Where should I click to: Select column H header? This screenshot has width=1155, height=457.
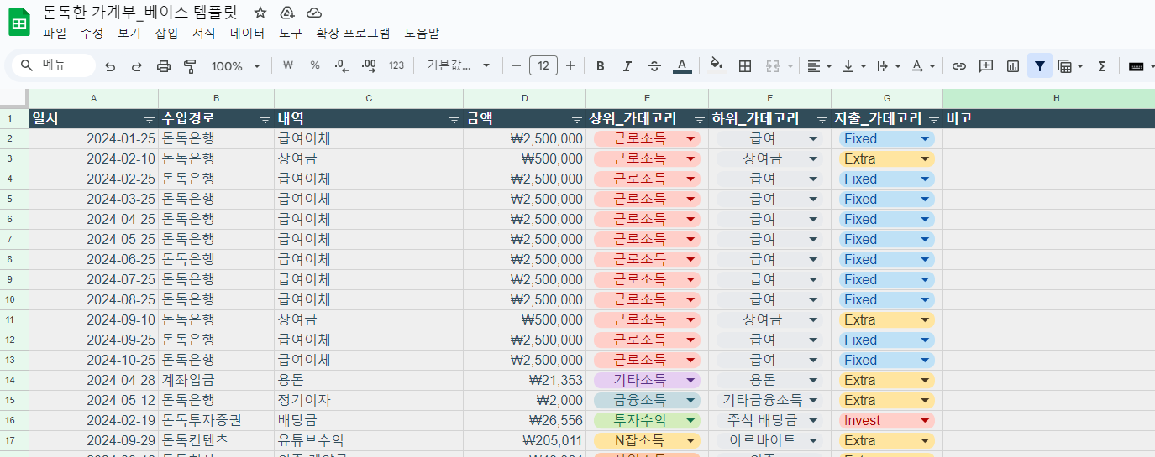click(1056, 99)
